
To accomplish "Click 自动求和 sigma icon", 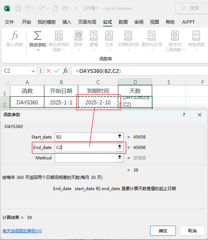I will [38, 36].
